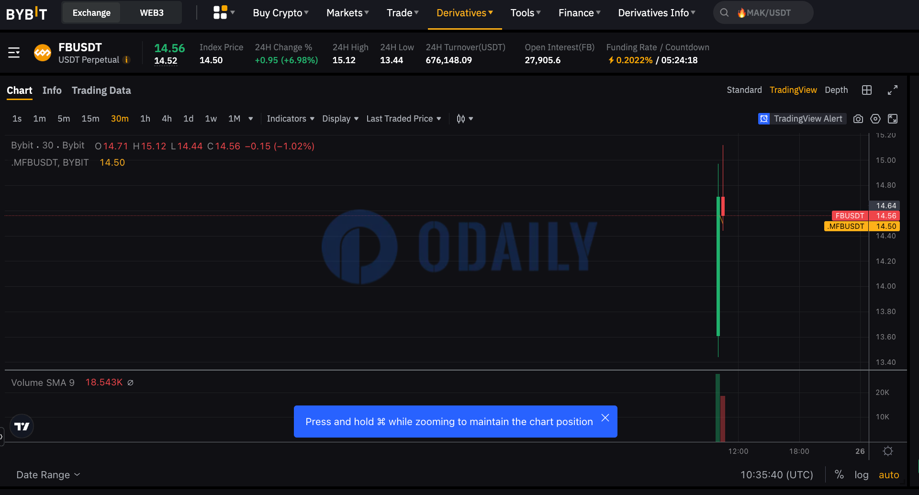Switch to the Chart tab
Image resolution: width=919 pixels, height=495 pixels.
point(19,90)
